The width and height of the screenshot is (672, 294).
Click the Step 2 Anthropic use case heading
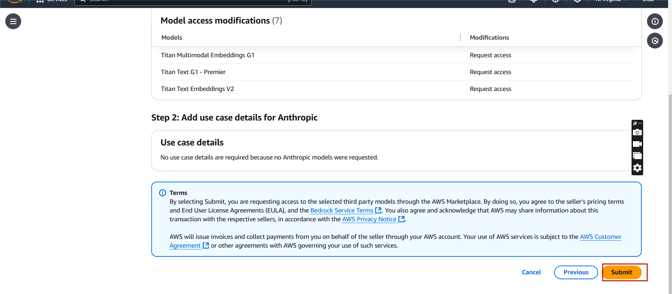tap(234, 118)
